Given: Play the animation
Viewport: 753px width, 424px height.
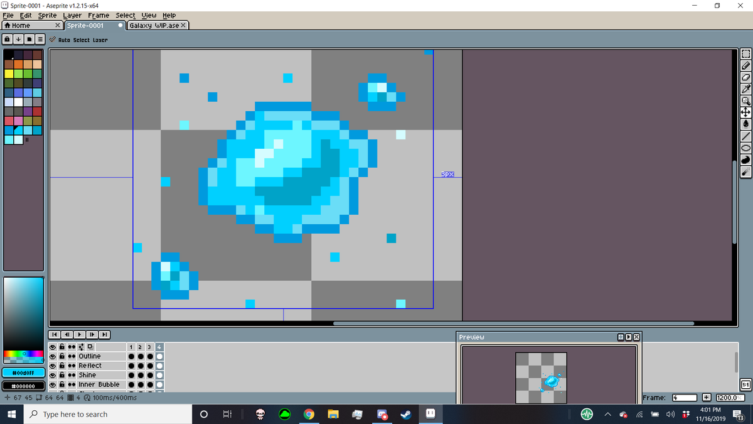Looking at the screenshot, I should (x=80, y=334).
